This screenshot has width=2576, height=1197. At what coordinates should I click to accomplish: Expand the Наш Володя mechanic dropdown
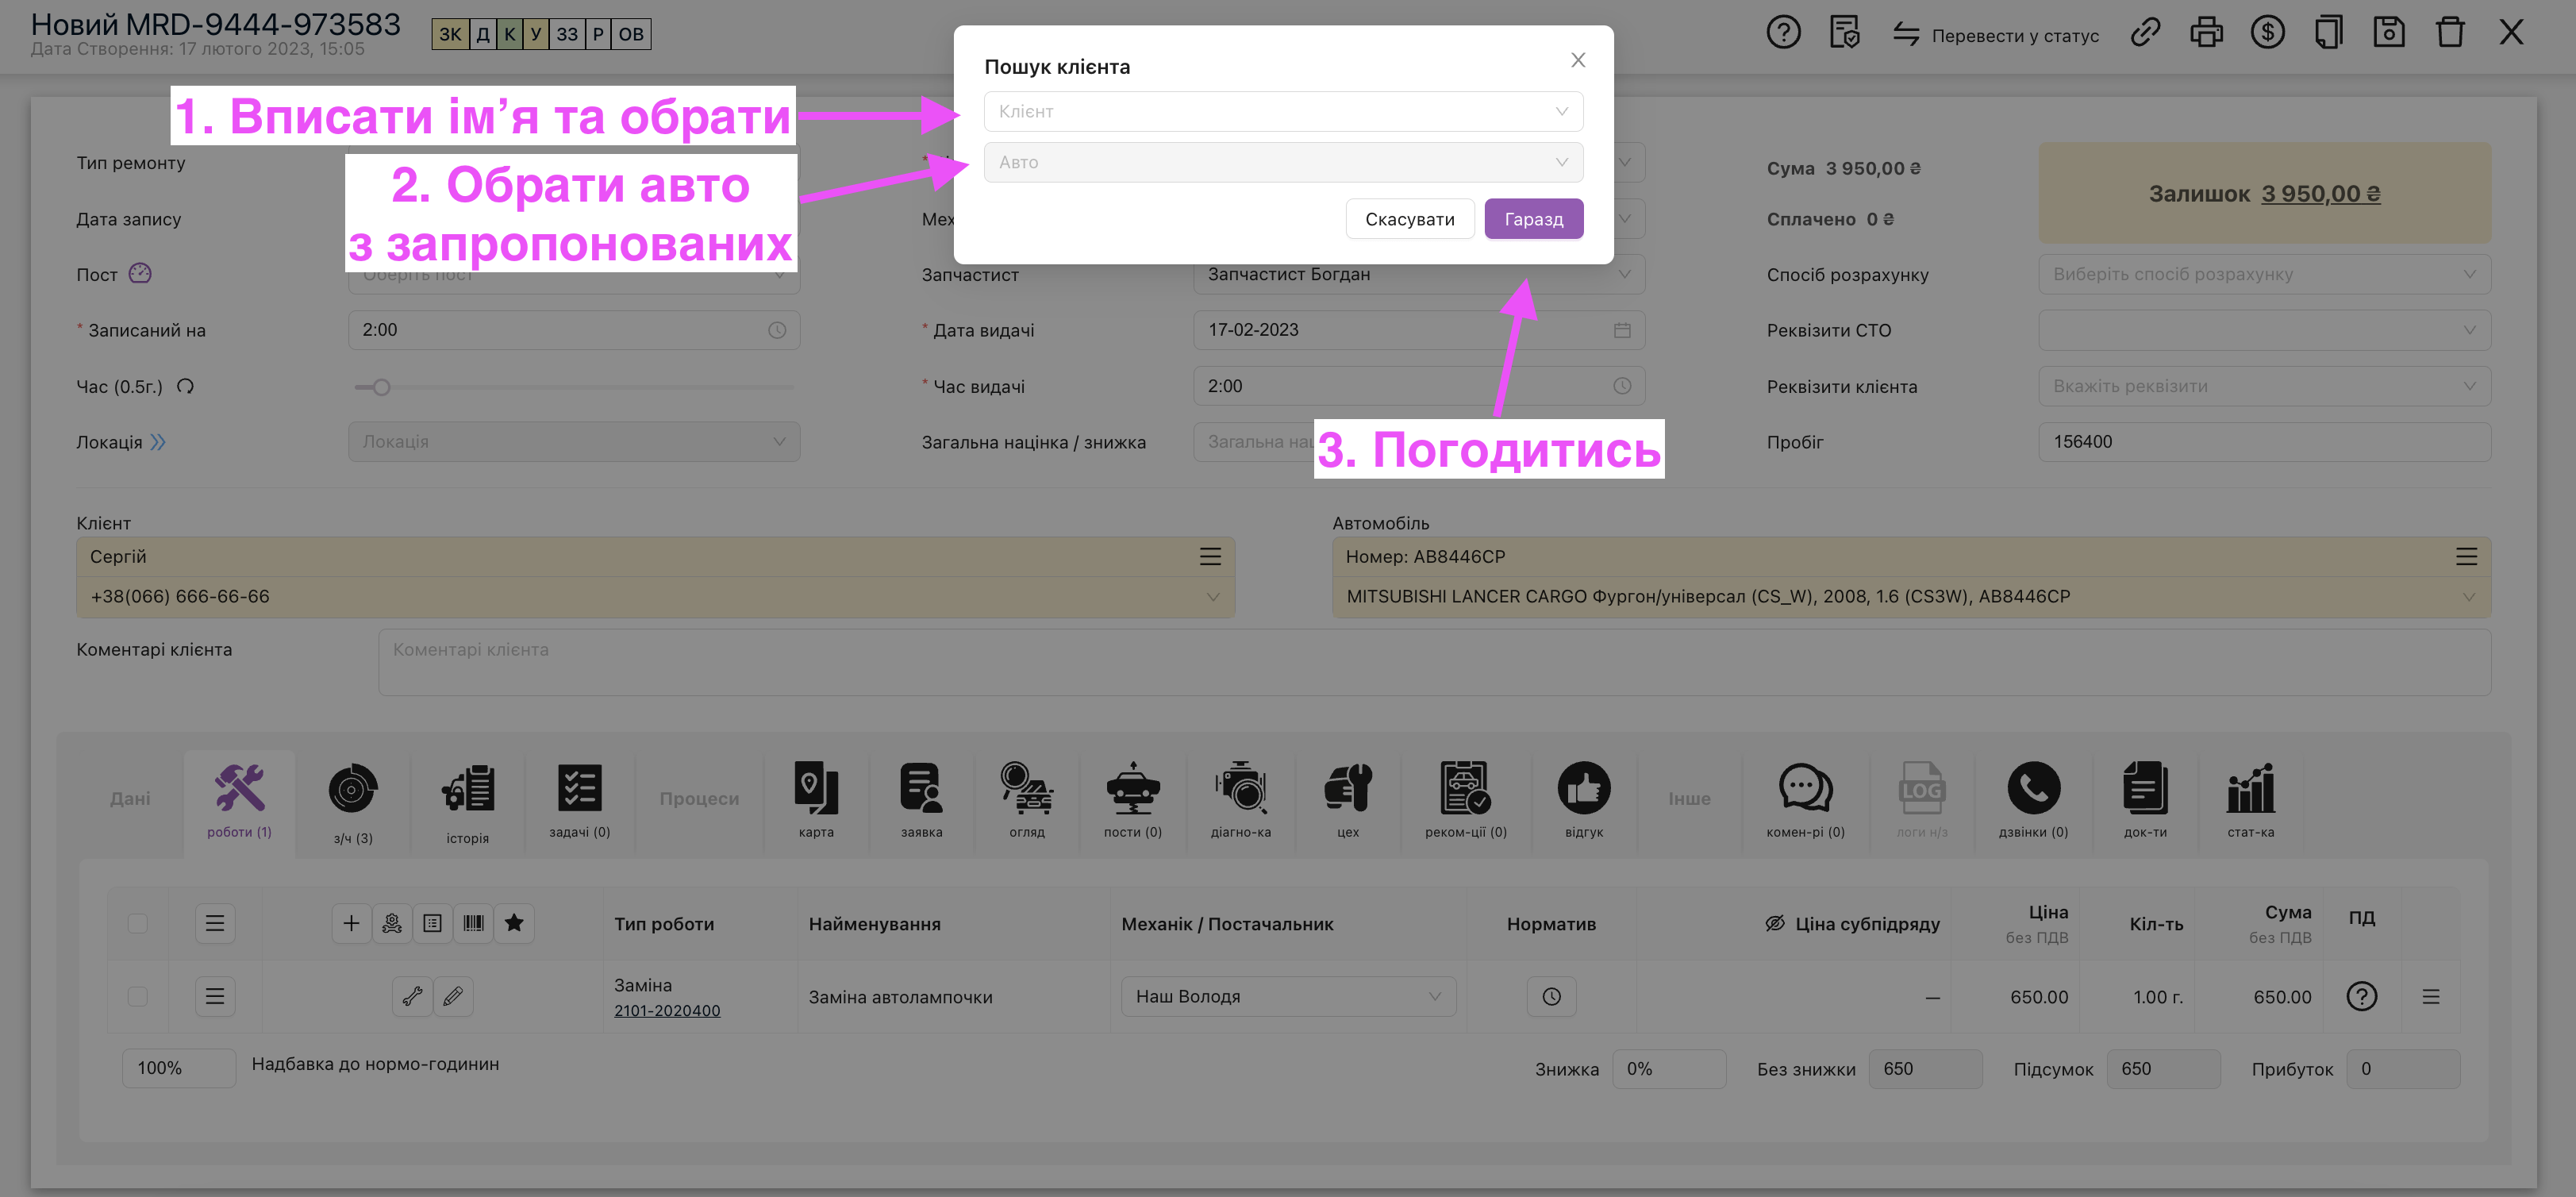coord(1288,997)
